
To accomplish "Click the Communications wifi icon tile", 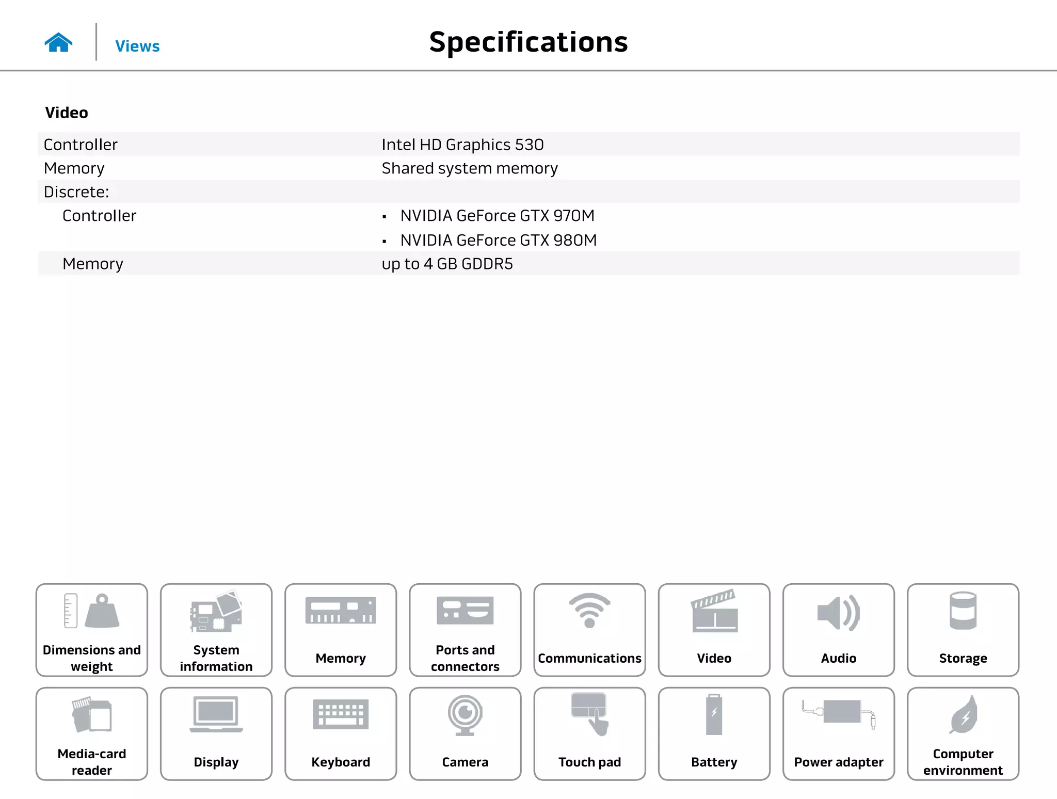I will pos(589,630).
